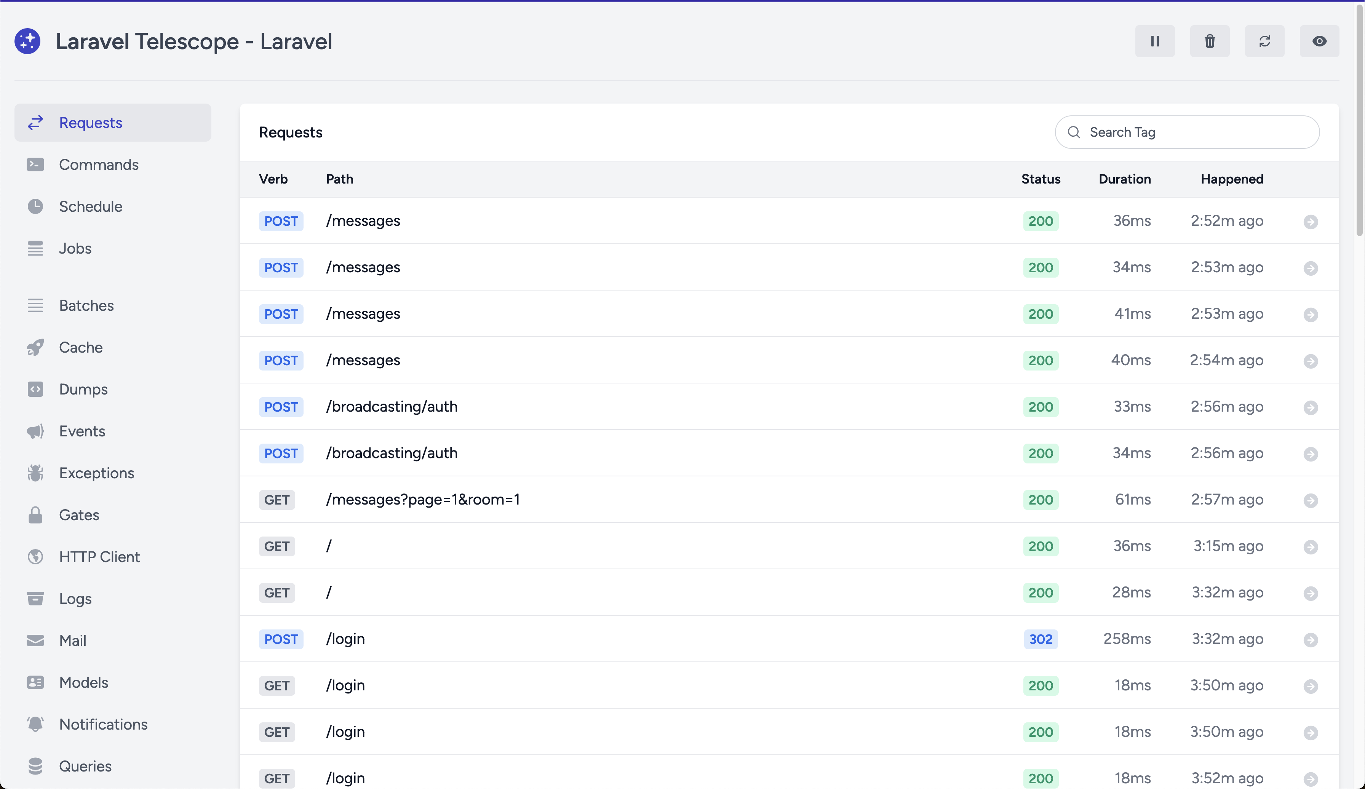Click the Telescope logo icon
1365x789 pixels.
coord(28,41)
